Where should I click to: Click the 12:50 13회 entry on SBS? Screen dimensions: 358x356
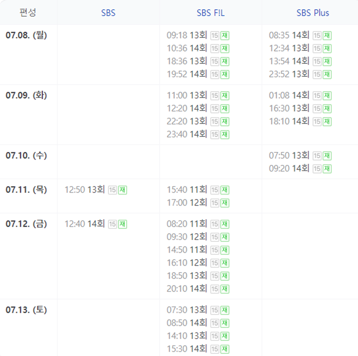click(85, 190)
